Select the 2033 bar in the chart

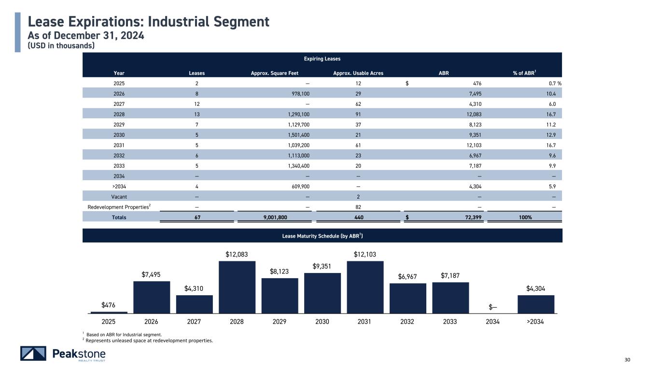(x=450, y=298)
